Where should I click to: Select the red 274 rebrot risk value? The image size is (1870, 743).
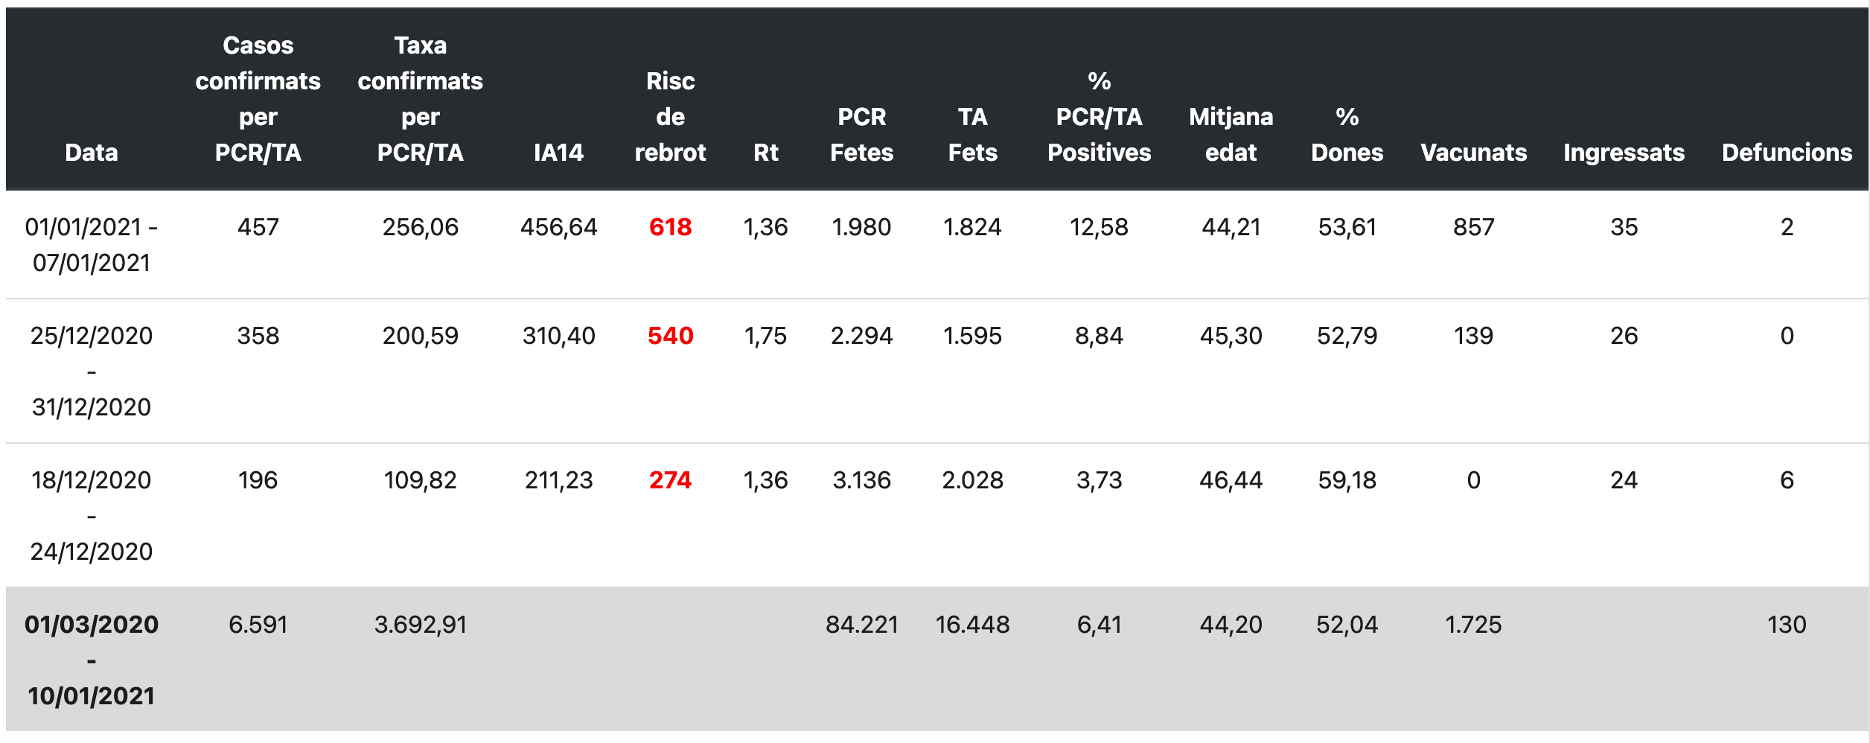(670, 480)
